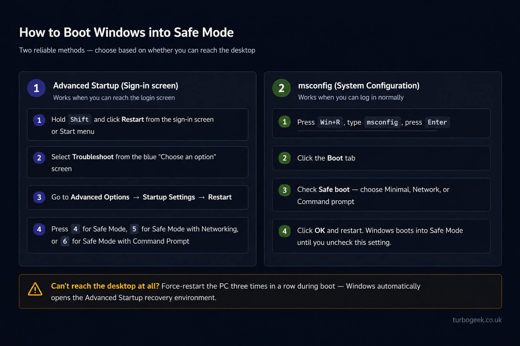Click the large purple number 1 badge
The width and height of the screenshot is (520, 346).
pos(36,88)
